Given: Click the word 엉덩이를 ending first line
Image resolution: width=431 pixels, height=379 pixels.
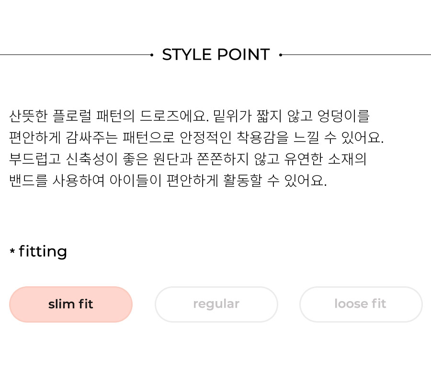Looking at the screenshot, I should coord(343,116).
